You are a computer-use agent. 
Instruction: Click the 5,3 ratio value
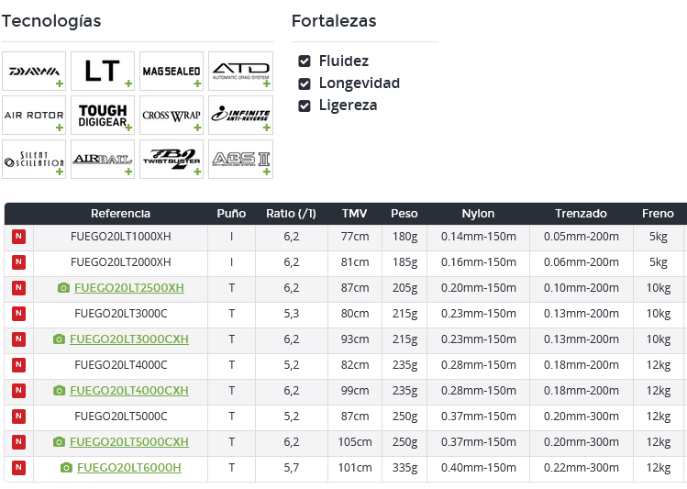pyautogui.click(x=292, y=313)
